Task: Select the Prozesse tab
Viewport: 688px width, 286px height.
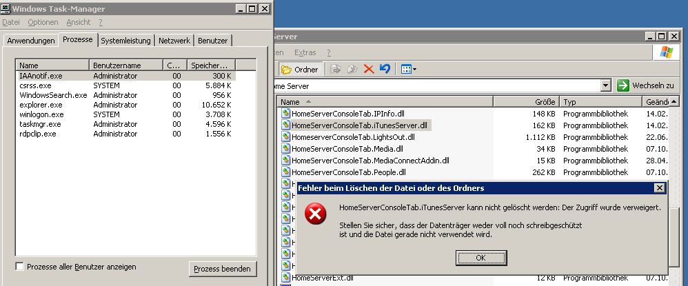Action: [78, 39]
